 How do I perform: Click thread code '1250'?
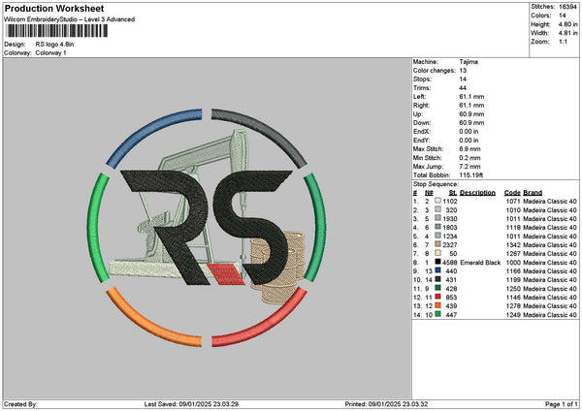pos(513,288)
